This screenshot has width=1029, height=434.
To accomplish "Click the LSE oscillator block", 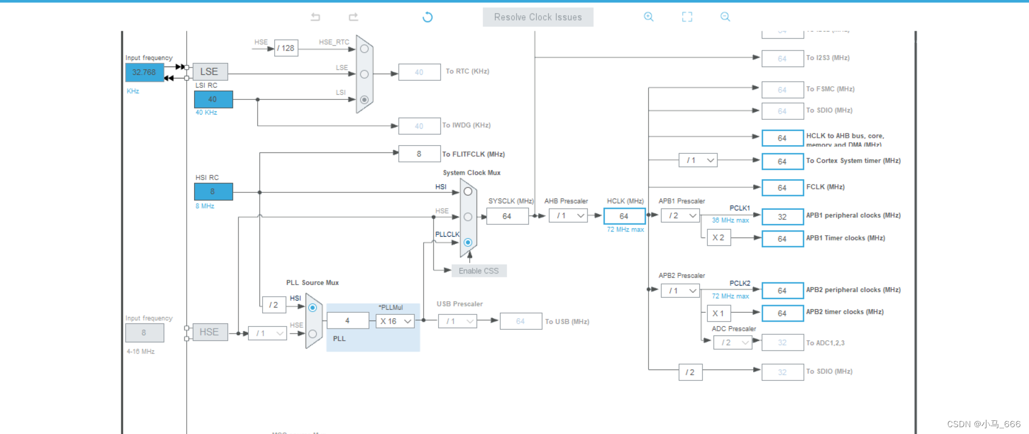I will point(209,71).
